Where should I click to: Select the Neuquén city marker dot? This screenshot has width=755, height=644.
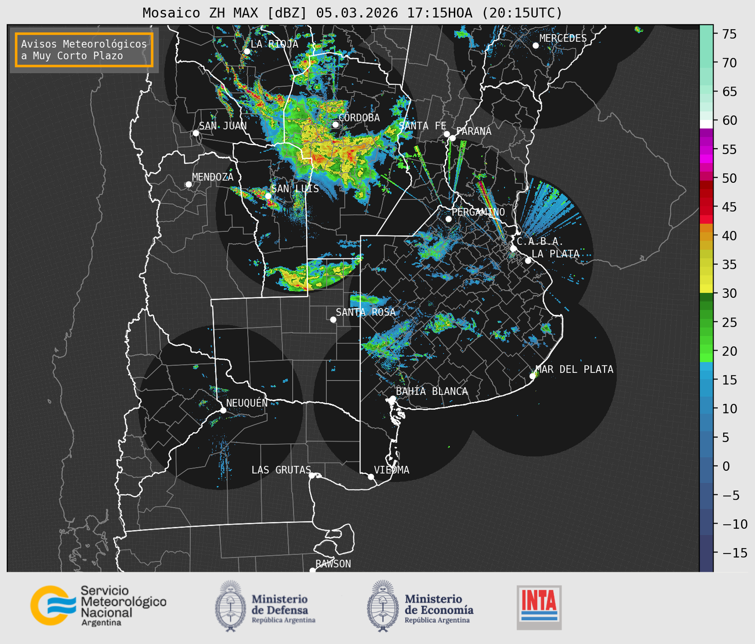pyautogui.click(x=223, y=410)
